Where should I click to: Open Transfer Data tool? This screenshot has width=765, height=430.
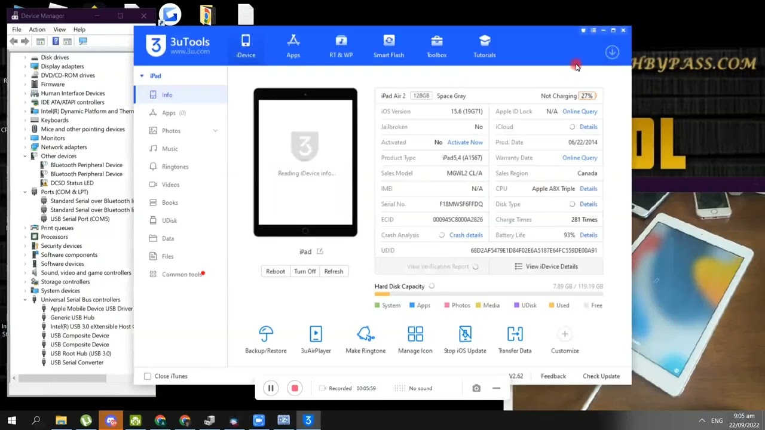click(x=515, y=340)
